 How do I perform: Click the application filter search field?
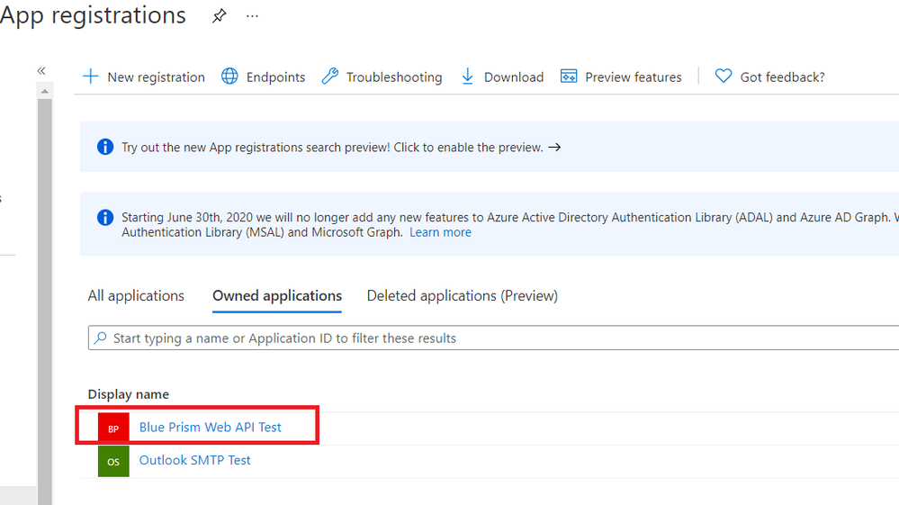tap(495, 338)
